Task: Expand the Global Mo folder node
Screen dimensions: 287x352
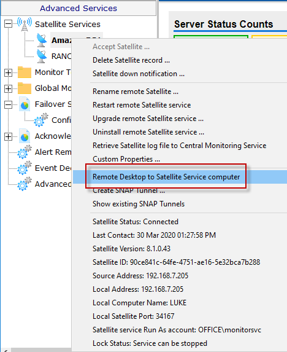Action: (x=9, y=88)
